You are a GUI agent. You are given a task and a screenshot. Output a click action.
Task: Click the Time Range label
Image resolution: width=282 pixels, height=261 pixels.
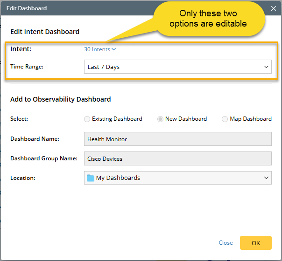pyautogui.click(x=27, y=67)
